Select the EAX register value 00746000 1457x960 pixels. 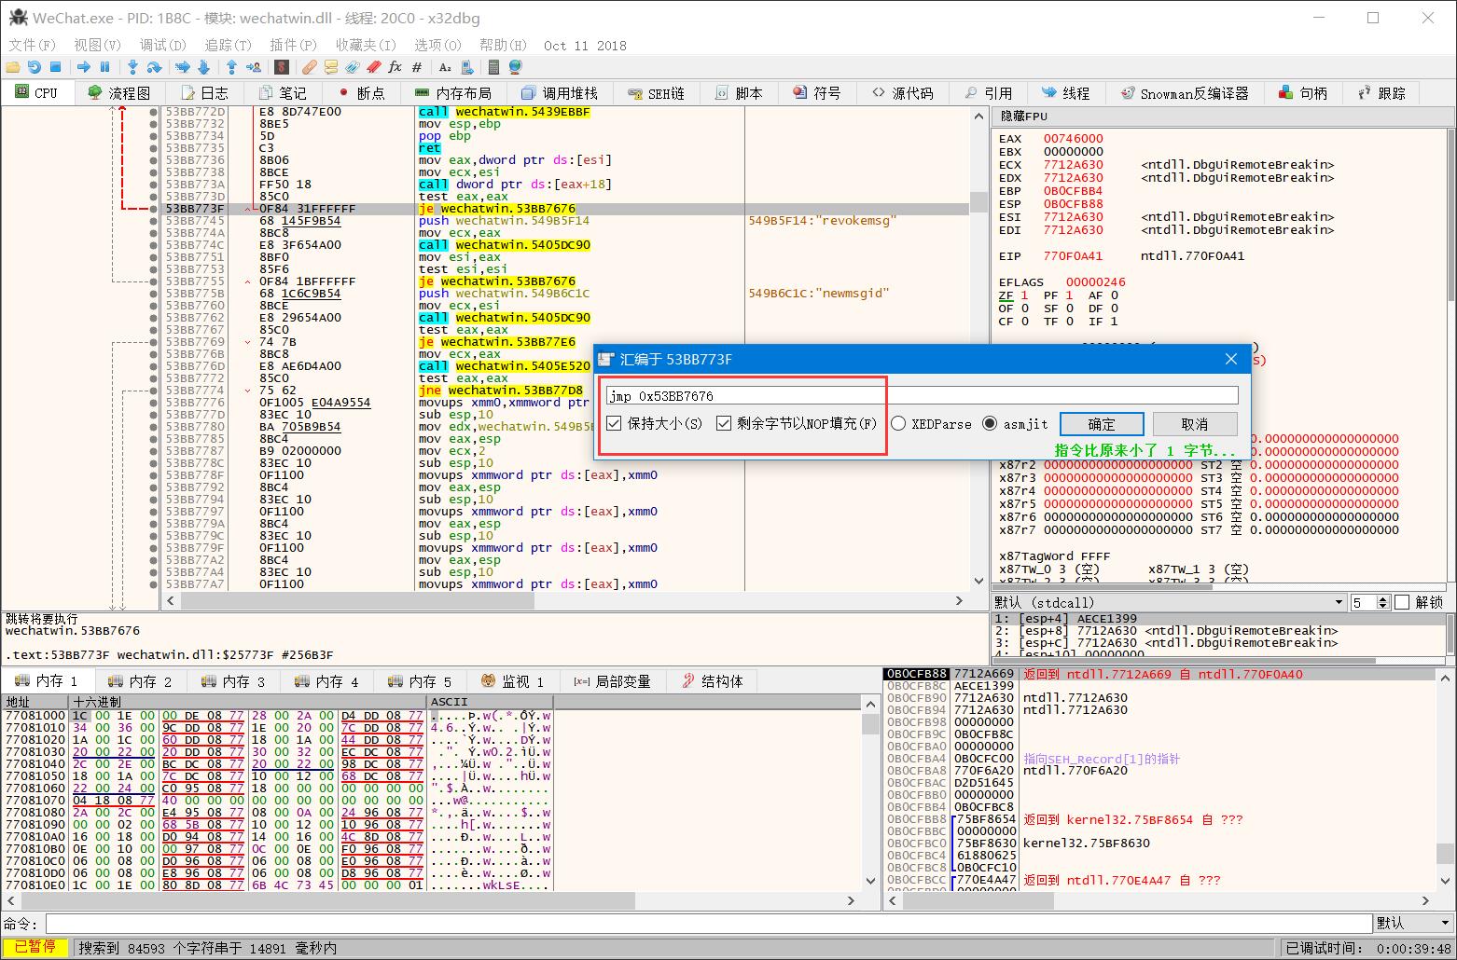[1073, 139]
